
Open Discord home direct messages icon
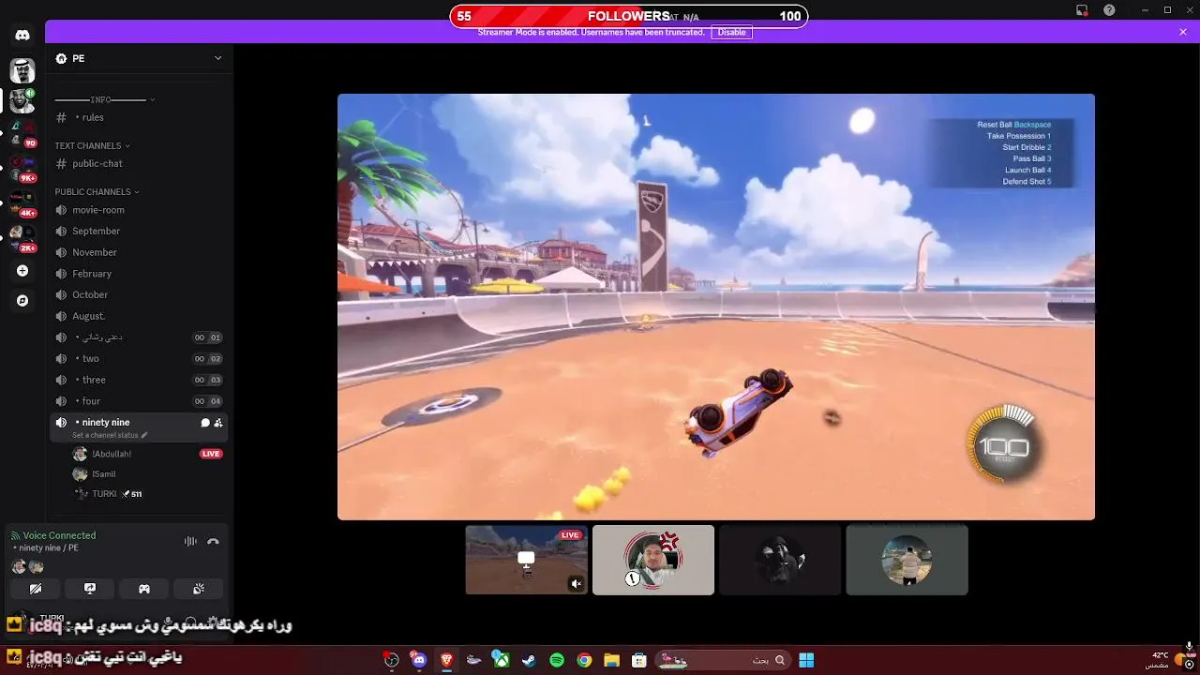pos(22,36)
